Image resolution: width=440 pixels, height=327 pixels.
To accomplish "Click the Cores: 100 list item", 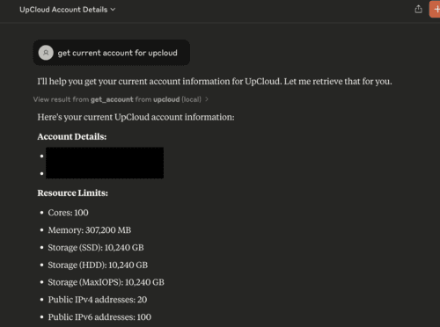I will click(68, 213).
